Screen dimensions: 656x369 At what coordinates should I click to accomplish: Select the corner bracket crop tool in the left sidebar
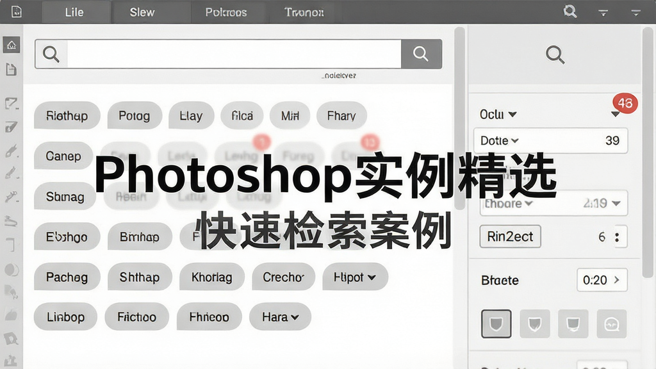click(x=12, y=244)
